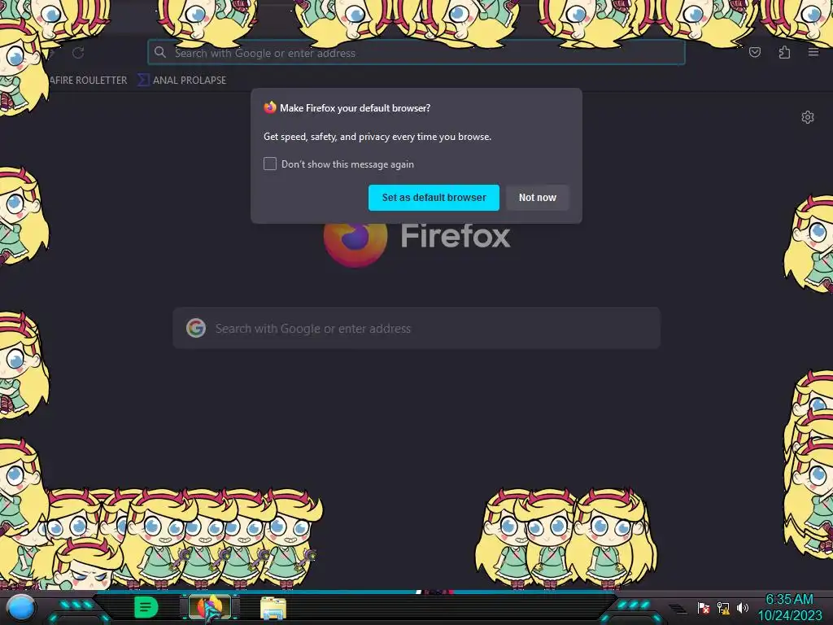Focus the top address bar field
This screenshot has width=833, height=625.
click(416, 52)
